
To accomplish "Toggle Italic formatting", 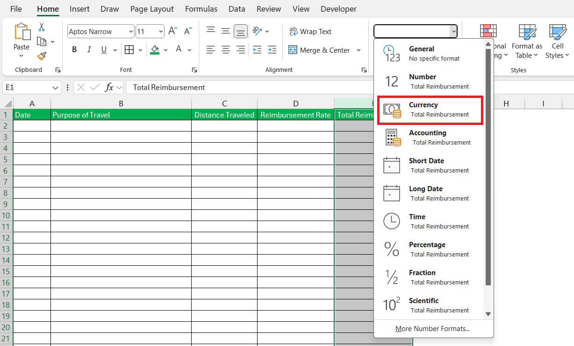I will 89,50.
